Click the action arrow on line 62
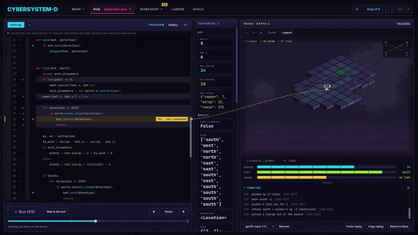The height and width of the screenshot is (235, 418). coord(33,46)
